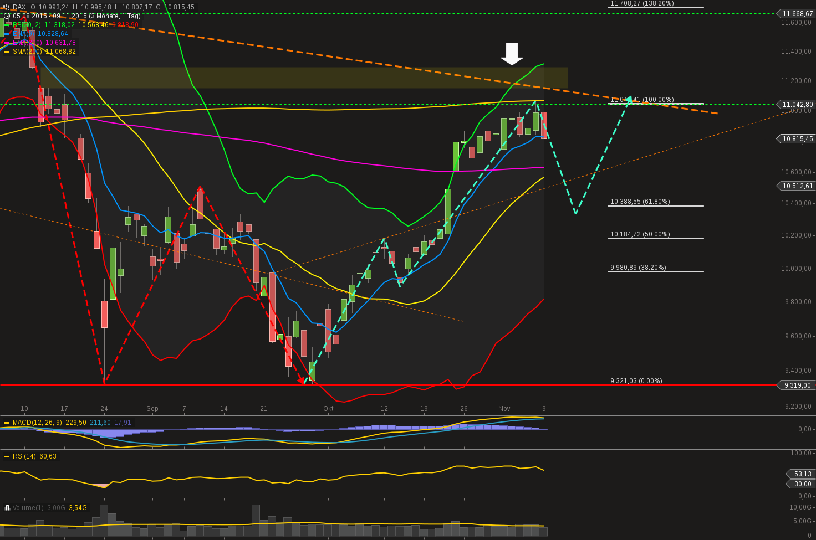Viewport: 816px width, 540px height.
Task: Toggle visibility of the EMA(9) label
Action: pyautogui.click(x=25, y=34)
